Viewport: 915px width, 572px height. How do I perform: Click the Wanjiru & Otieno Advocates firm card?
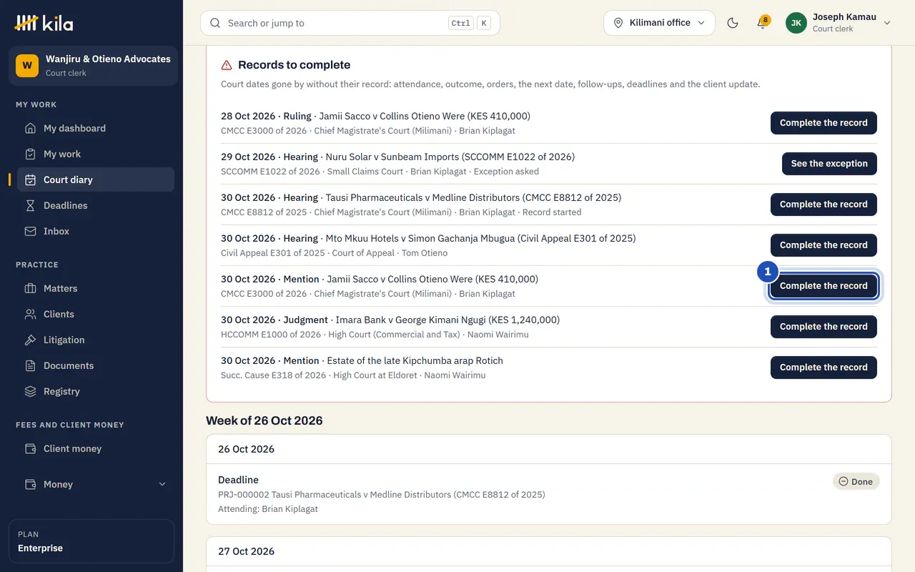93,66
